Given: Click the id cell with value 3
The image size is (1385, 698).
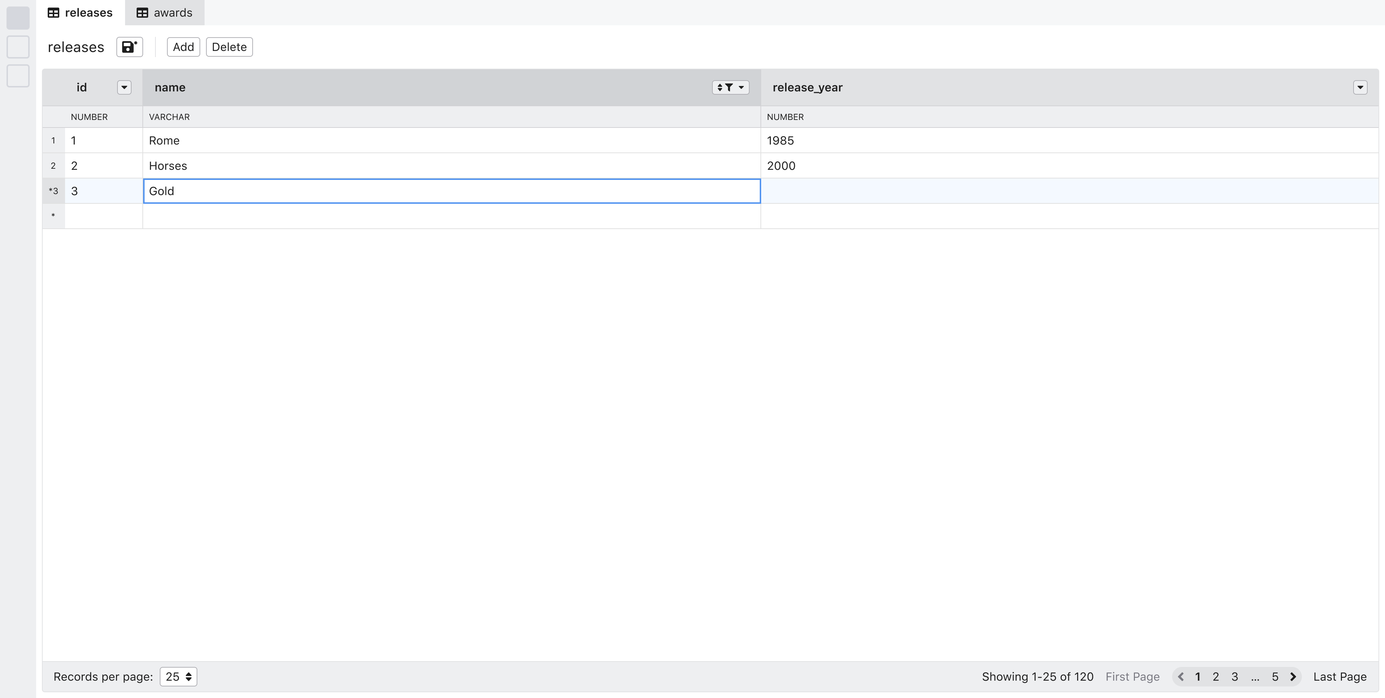Looking at the screenshot, I should click(103, 191).
